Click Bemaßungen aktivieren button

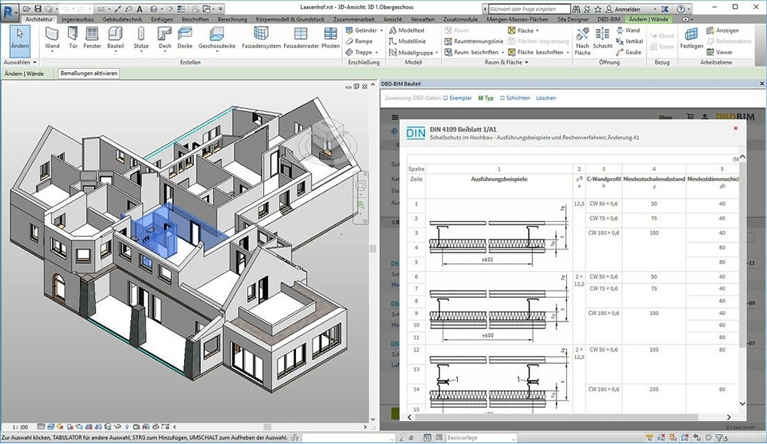click(x=89, y=73)
